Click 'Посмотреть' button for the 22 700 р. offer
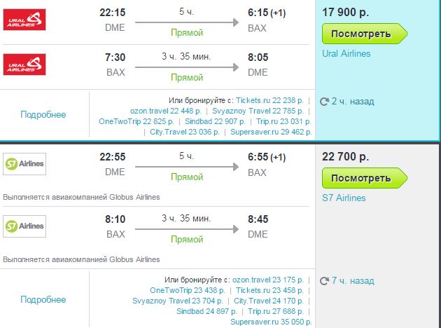 (365, 178)
